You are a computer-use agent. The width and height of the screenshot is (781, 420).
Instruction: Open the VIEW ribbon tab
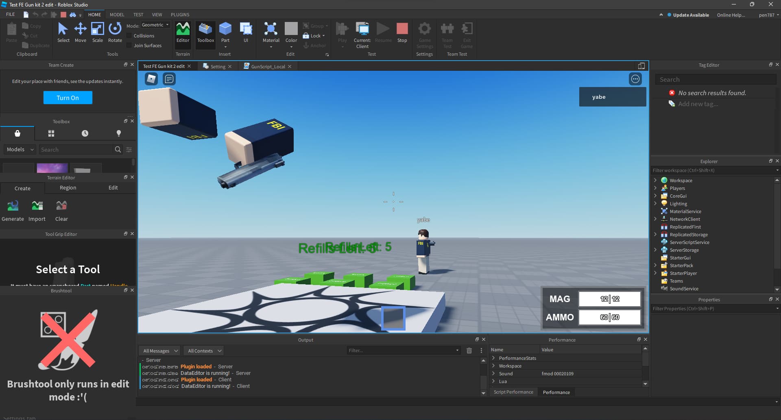[157, 15]
